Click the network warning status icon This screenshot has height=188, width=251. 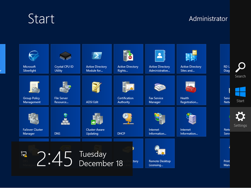[24, 154]
